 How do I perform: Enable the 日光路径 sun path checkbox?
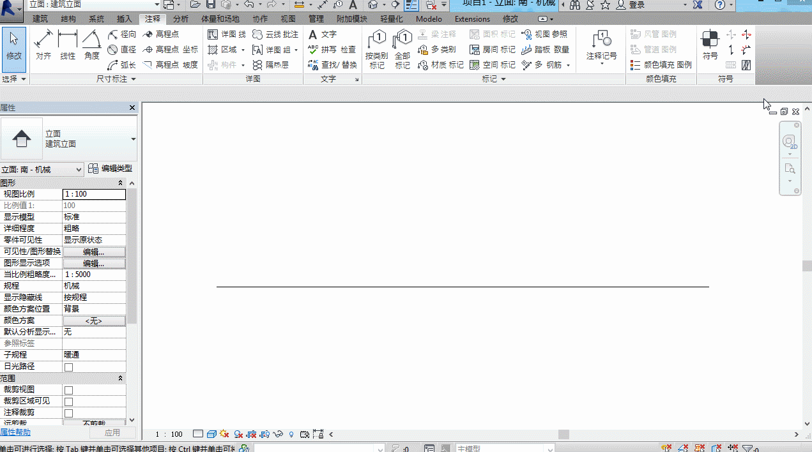68,367
